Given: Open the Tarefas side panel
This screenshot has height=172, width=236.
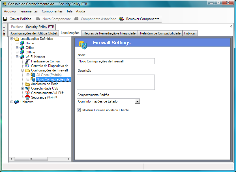Looking at the screenshot, I should tap(5, 30).
